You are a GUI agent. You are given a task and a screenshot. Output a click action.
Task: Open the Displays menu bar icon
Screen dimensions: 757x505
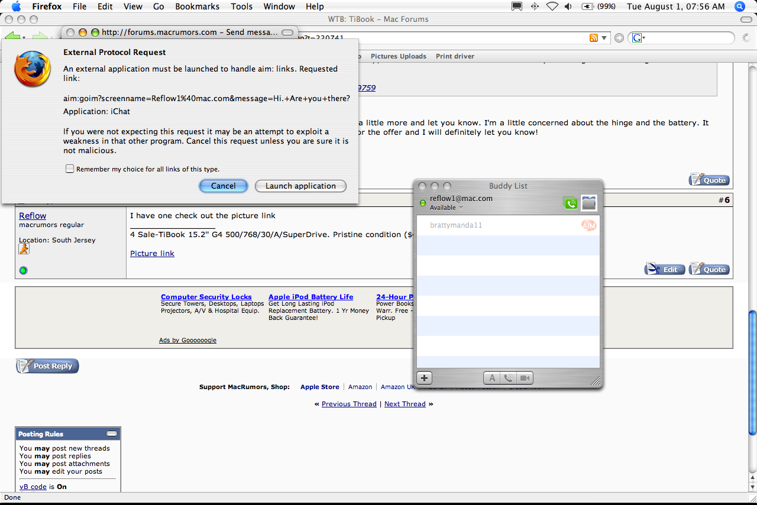click(517, 7)
